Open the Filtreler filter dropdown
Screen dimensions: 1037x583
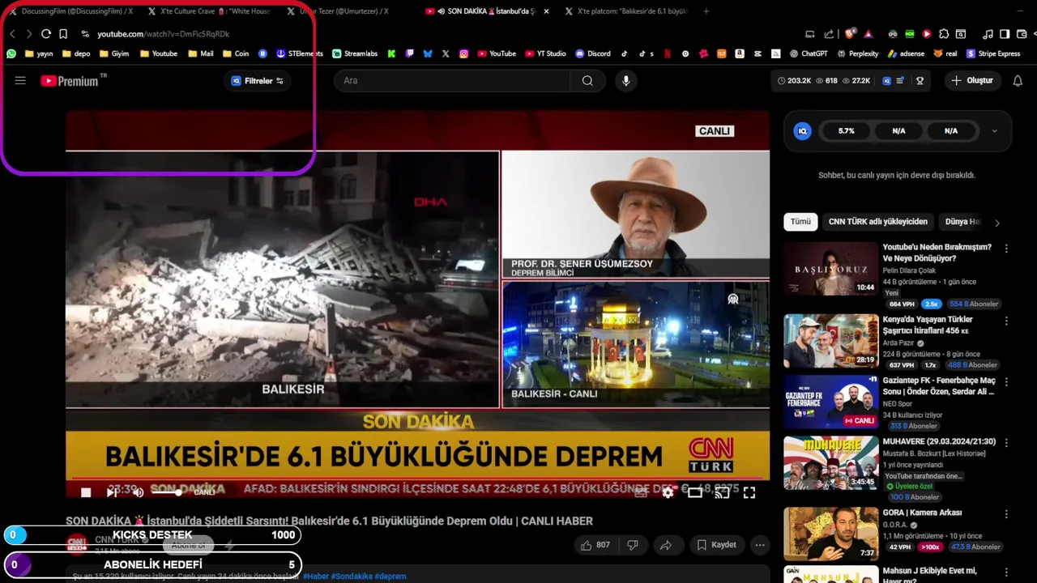258,81
